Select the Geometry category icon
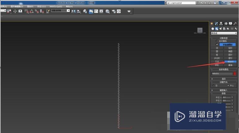The image size is (239, 133). point(213,29)
